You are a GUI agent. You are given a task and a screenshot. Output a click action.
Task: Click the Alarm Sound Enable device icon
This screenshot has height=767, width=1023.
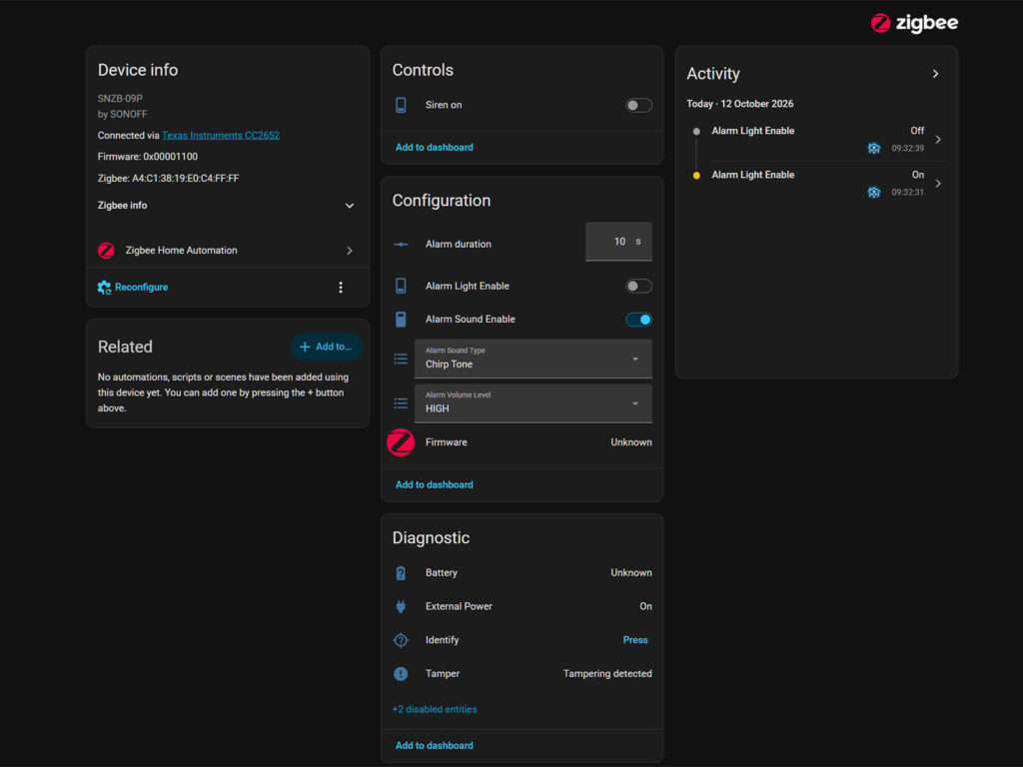click(401, 319)
